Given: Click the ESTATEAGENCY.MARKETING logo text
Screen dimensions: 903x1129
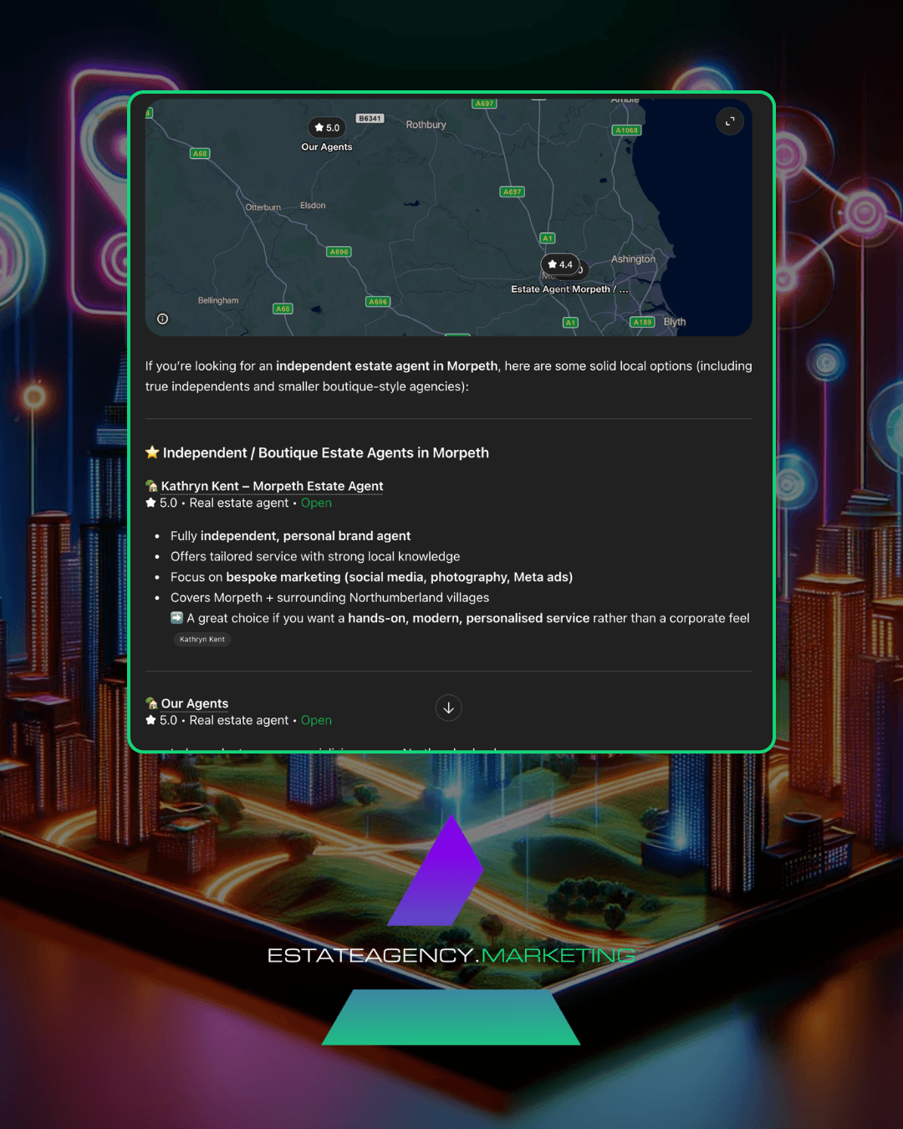Looking at the screenshot, I should point(451,955).
